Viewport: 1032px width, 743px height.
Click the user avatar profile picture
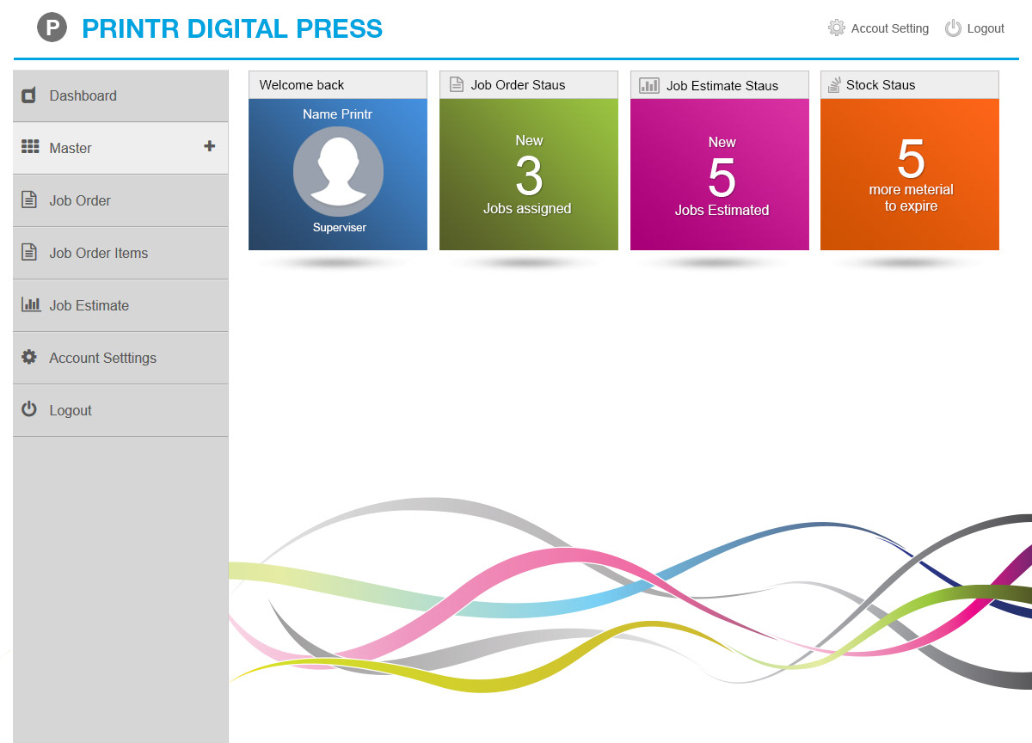[338, 172]
